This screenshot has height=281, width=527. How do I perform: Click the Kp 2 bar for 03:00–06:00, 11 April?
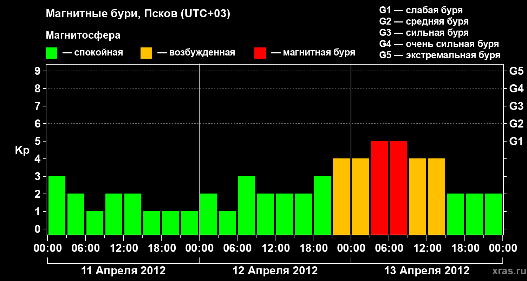[76, 214]
